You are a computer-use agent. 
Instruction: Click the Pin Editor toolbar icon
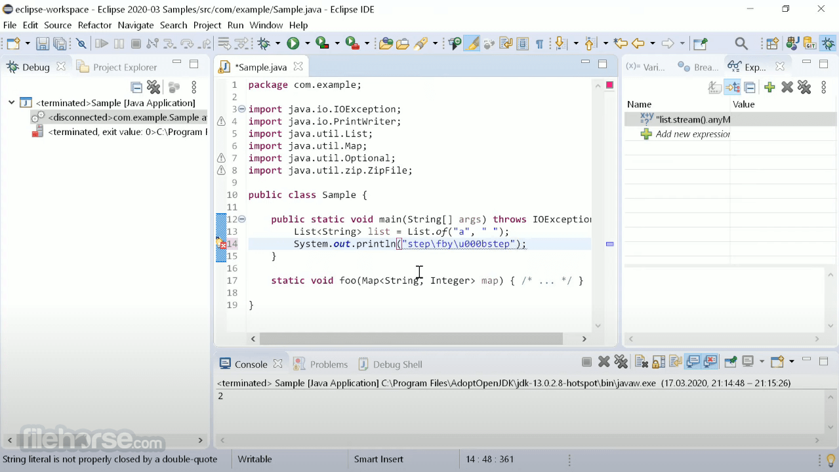[x=701, y=44]
